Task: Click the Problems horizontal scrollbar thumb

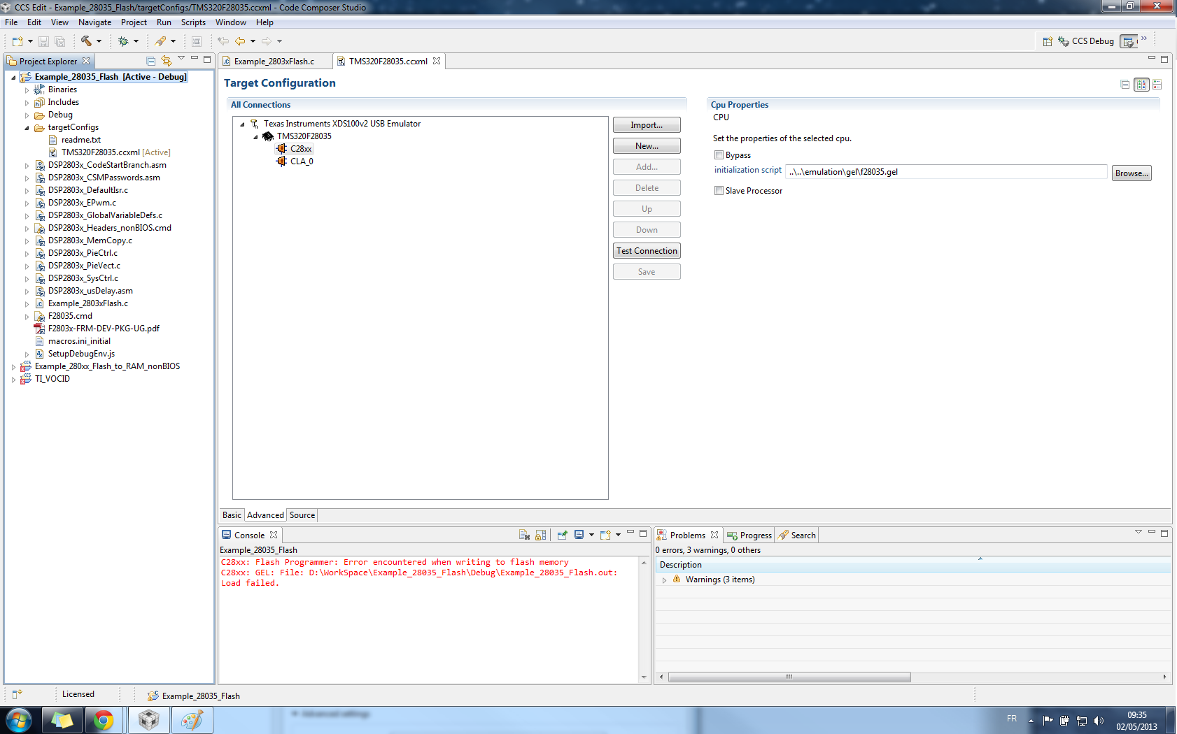Action: point(789,677)
